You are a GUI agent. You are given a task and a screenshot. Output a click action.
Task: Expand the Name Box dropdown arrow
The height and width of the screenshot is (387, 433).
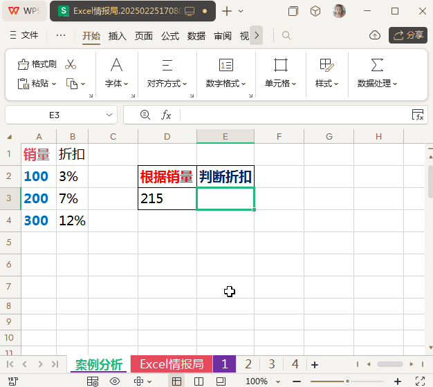pyautogui.click(x=109, y=115)
